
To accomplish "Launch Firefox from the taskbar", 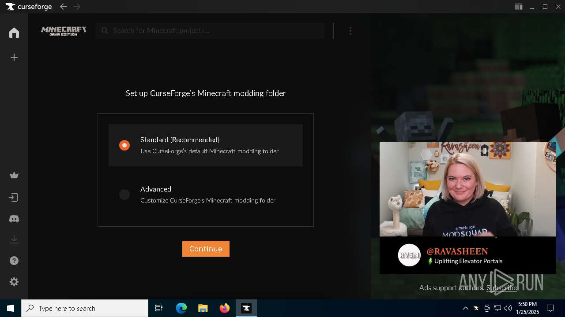I will 225,308.
